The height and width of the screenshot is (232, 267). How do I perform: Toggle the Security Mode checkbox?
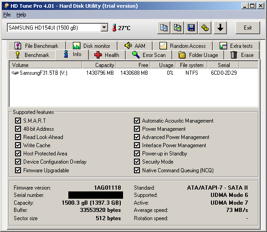(x=137, y=161)
